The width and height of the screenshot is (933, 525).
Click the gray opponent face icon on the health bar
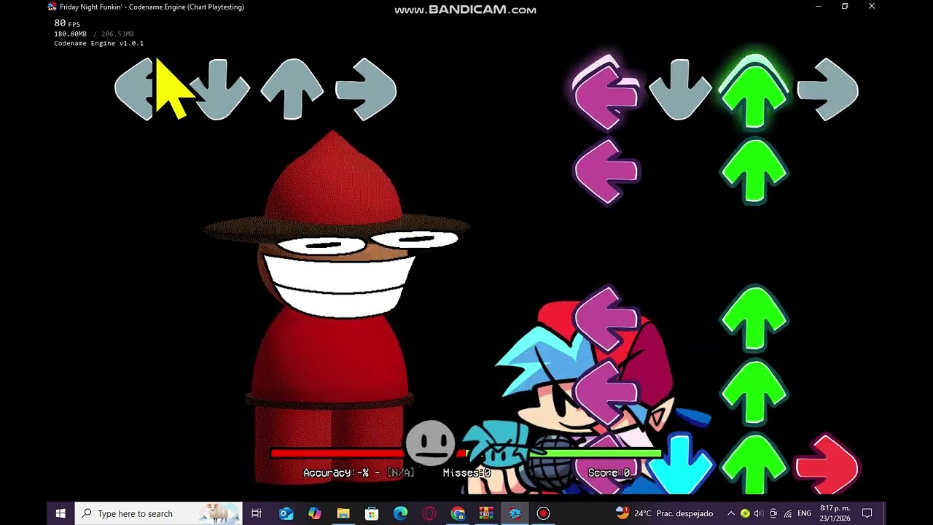click(x=430, y=443)
